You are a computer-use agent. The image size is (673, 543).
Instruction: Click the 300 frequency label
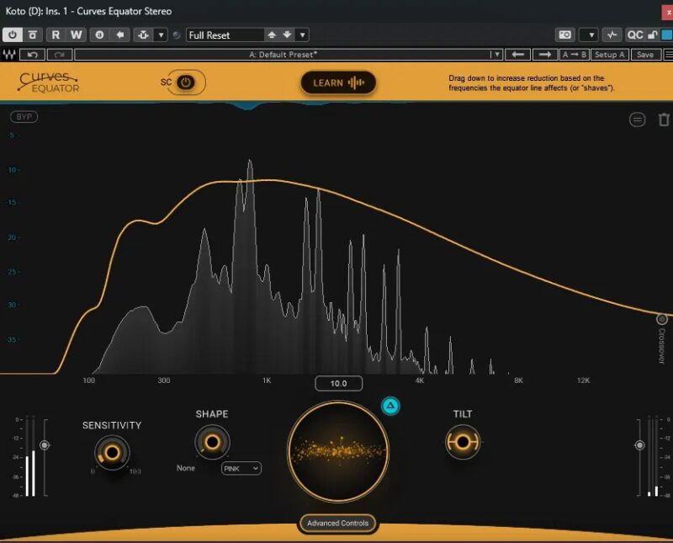click(164, 381)
